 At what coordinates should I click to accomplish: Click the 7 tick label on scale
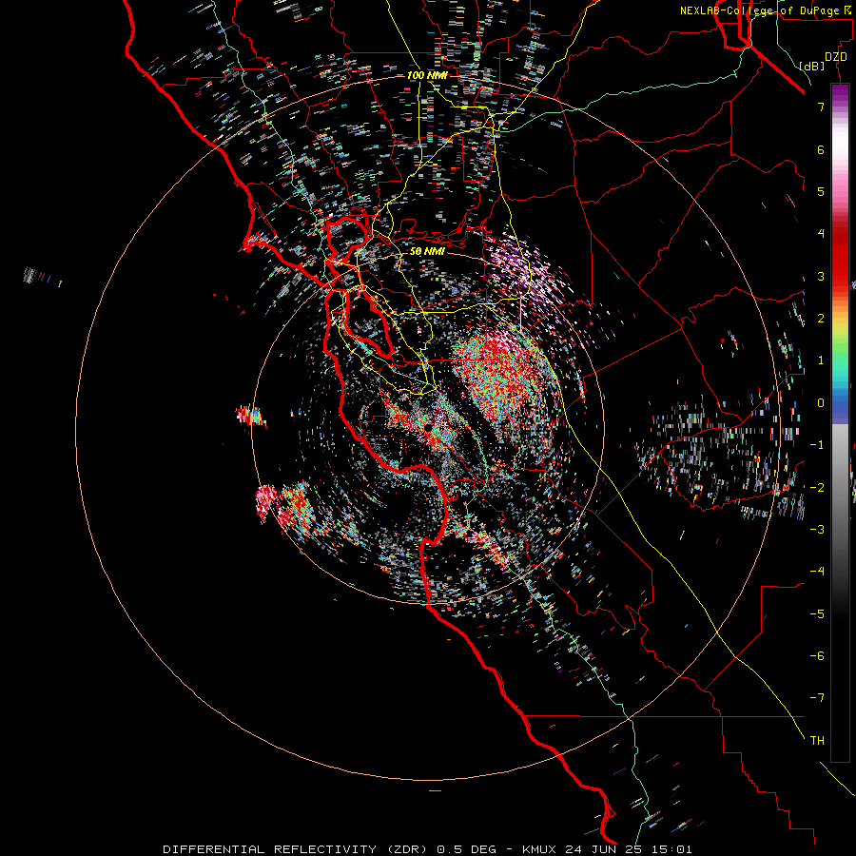[821, 107]
